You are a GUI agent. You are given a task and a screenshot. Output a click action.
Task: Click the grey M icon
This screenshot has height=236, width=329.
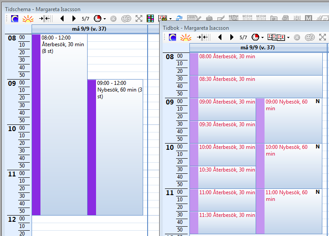[308, 18]
